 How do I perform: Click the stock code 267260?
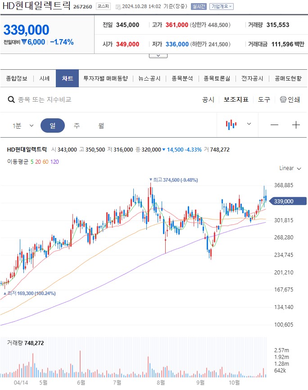82,7
